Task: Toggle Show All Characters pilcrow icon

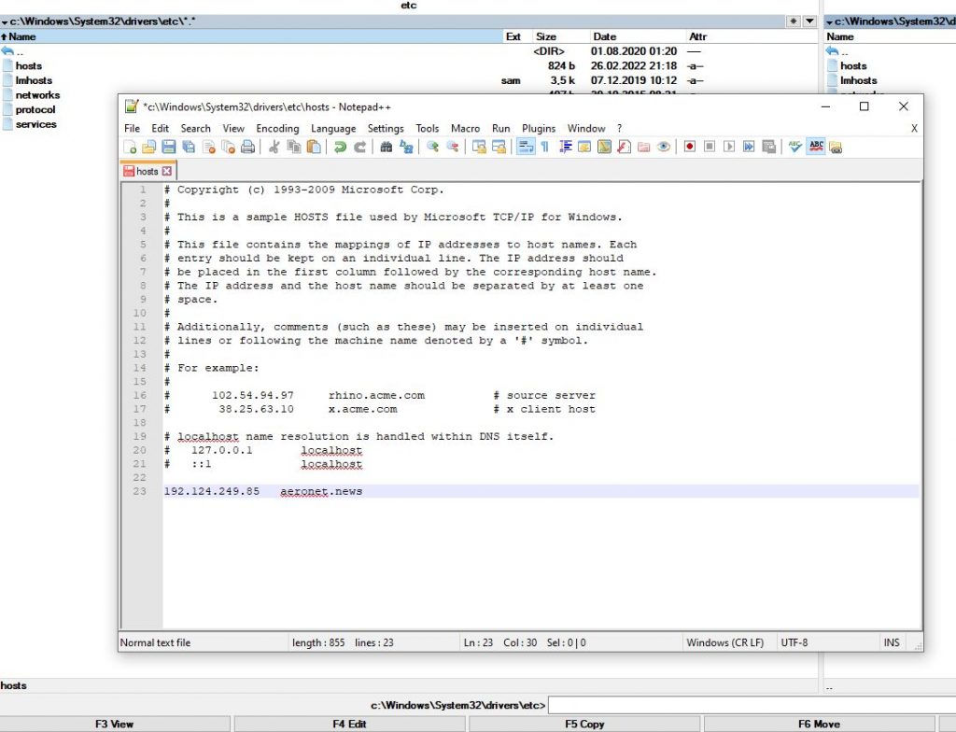Action: point(544,147)
